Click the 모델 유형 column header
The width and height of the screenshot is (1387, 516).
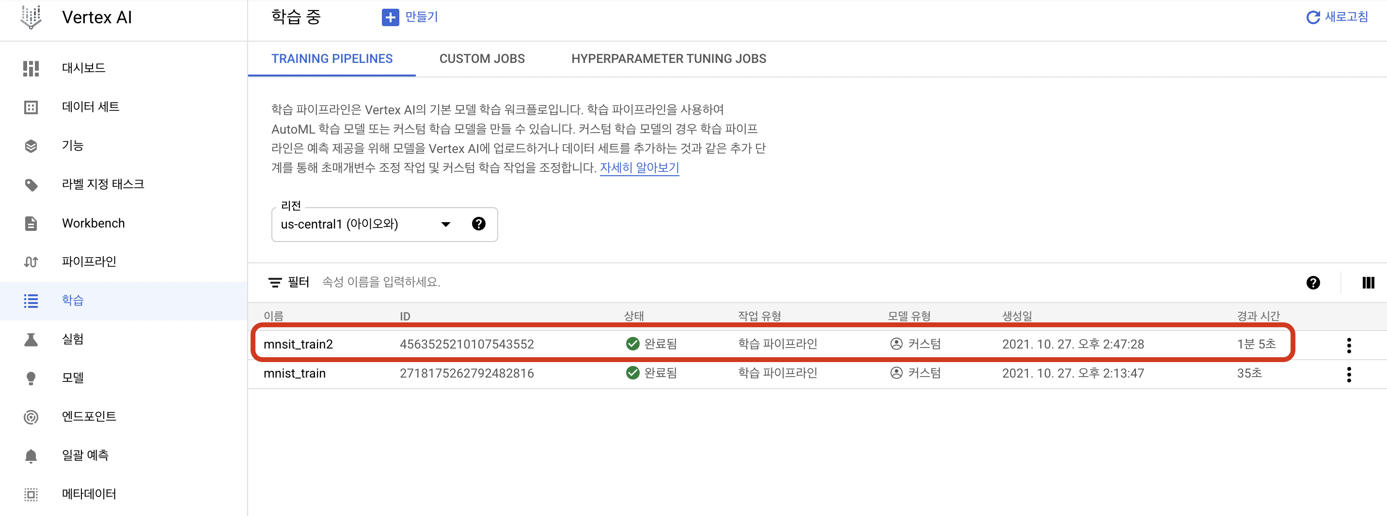pos(909,317)
